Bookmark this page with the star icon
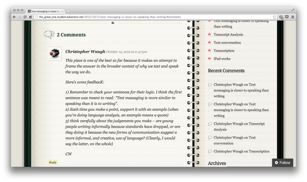The height and width of the screenshot is (182, 307). click(275, 17)
